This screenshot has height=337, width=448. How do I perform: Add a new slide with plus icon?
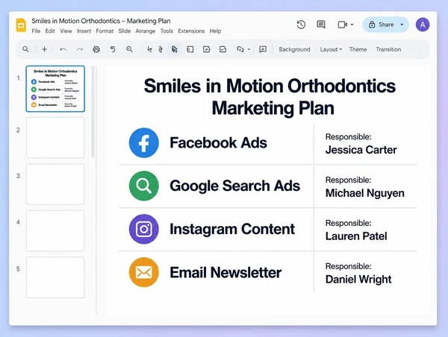click(x=44, y=49)
